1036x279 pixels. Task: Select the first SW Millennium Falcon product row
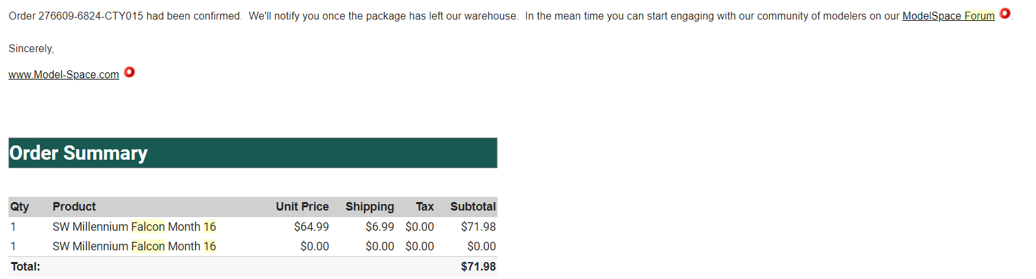click(x=134, y=227)
